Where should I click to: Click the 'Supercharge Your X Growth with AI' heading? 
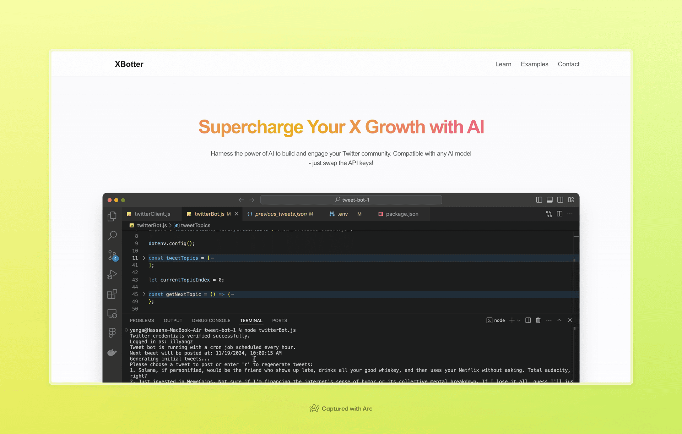341,127
